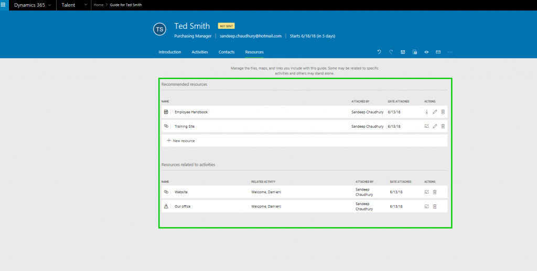Select the Website resource name
This screenshot has width=537, height=271.
click(x=181, y=192)
